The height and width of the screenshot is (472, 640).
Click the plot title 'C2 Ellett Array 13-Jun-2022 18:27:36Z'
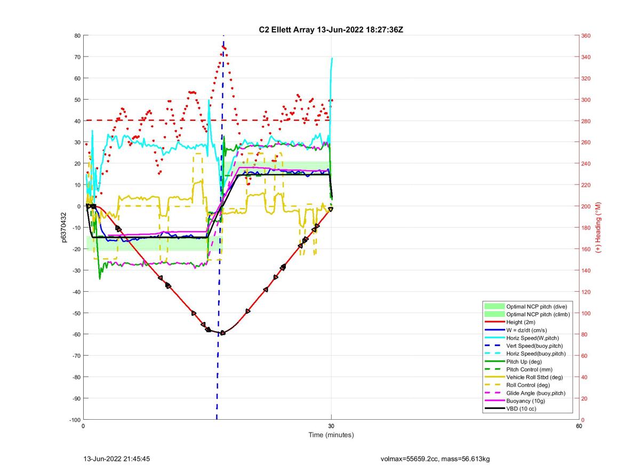tap(331, 29)
